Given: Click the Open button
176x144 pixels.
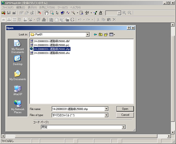Looking at the screenshot, I should (125, 109).
